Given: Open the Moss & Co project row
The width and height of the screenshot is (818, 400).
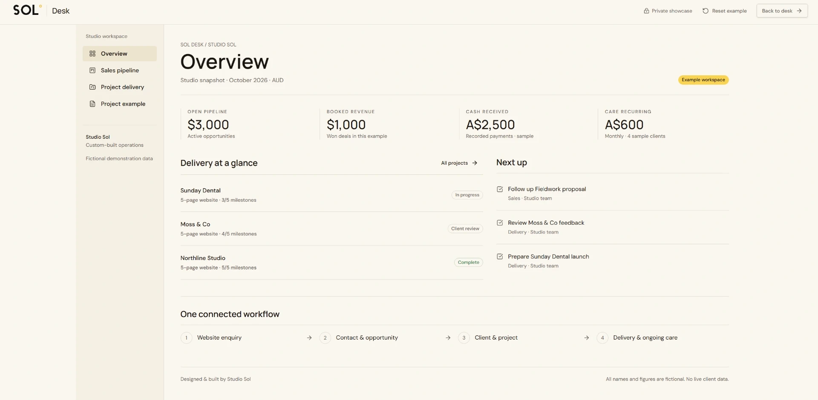Looking at the screenshot, I should point(331,229).
